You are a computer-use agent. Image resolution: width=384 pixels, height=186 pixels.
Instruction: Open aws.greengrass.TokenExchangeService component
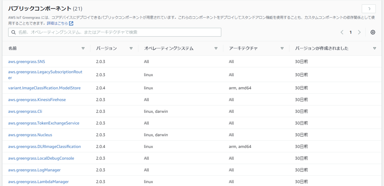coord(44,123)
